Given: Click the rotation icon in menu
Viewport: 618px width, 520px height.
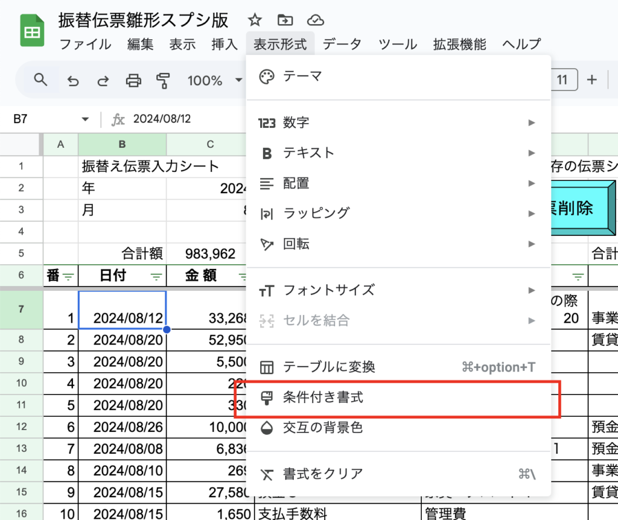Looking at the screenshot, I should (x=267, y=244).
